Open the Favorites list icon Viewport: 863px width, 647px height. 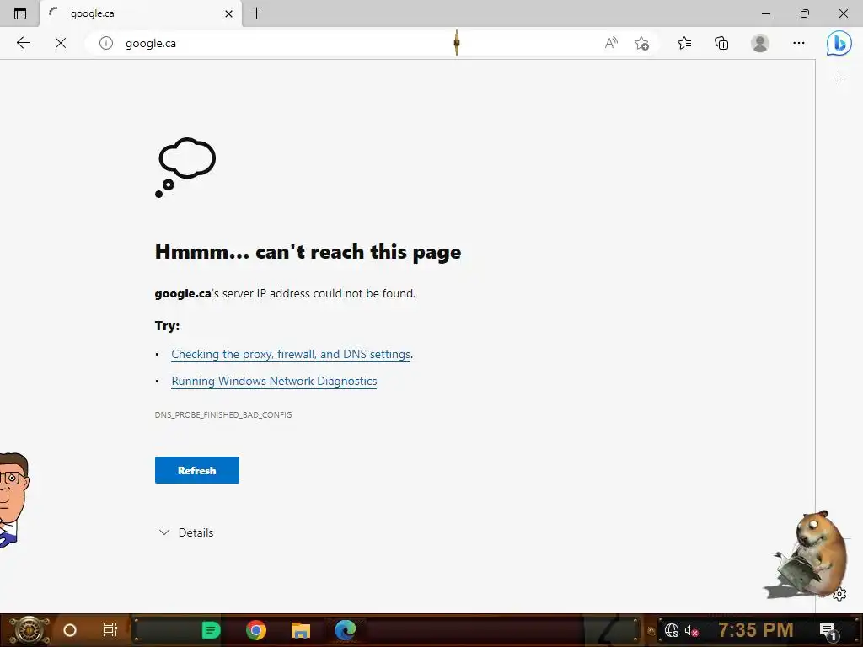(684, 43)
